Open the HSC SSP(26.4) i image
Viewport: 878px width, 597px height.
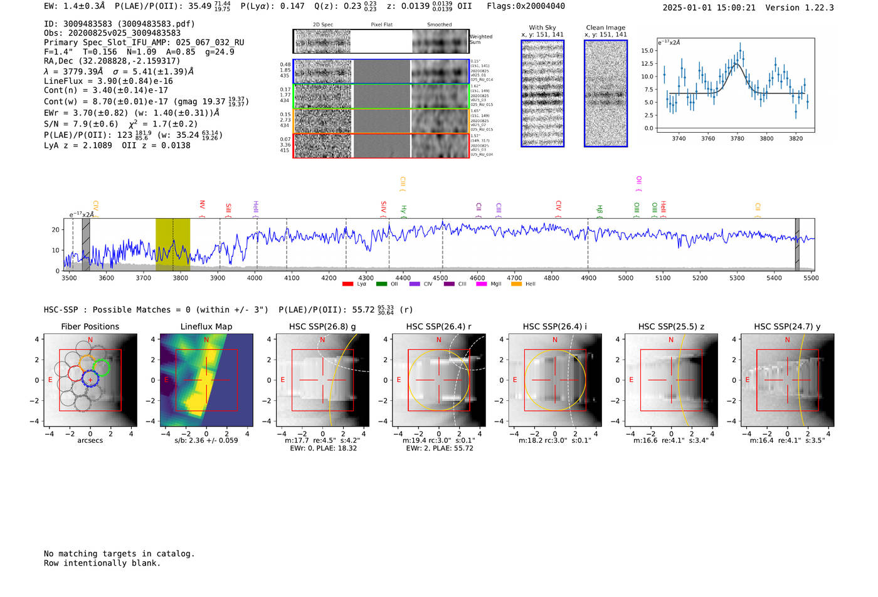point(555,380)
